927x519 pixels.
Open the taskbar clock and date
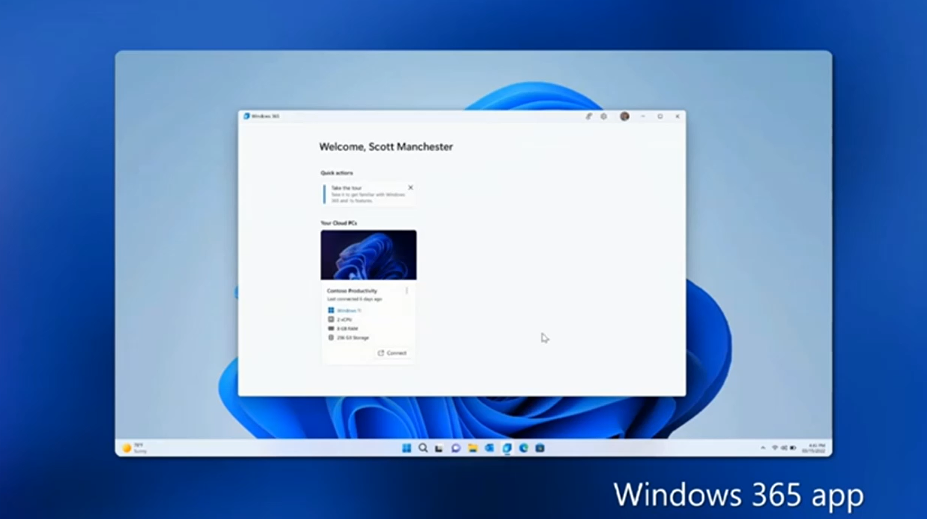point(813,448)
